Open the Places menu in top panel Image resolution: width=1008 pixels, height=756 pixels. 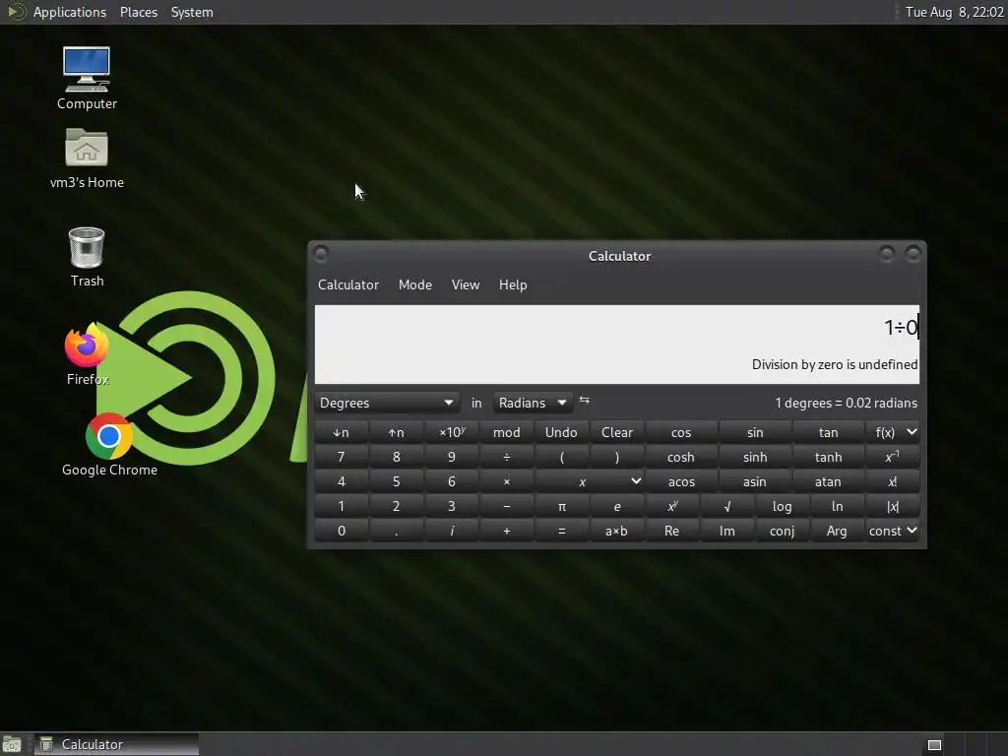[139, 12]
